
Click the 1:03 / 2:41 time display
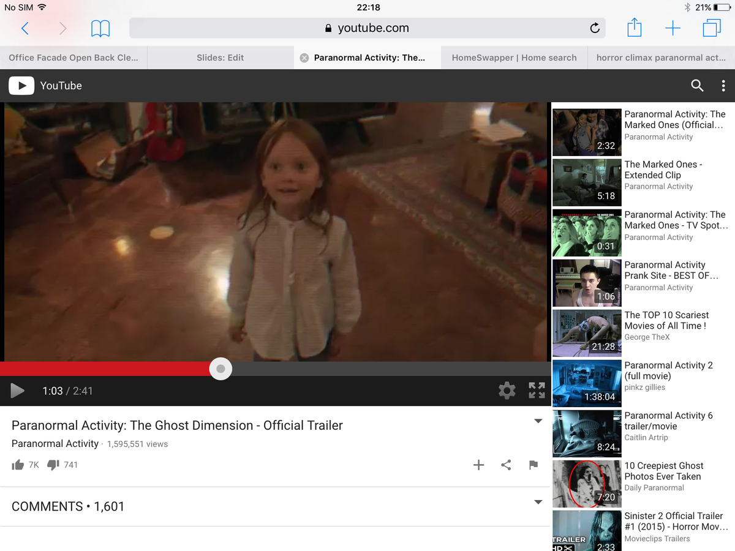(x=67, y=391)
